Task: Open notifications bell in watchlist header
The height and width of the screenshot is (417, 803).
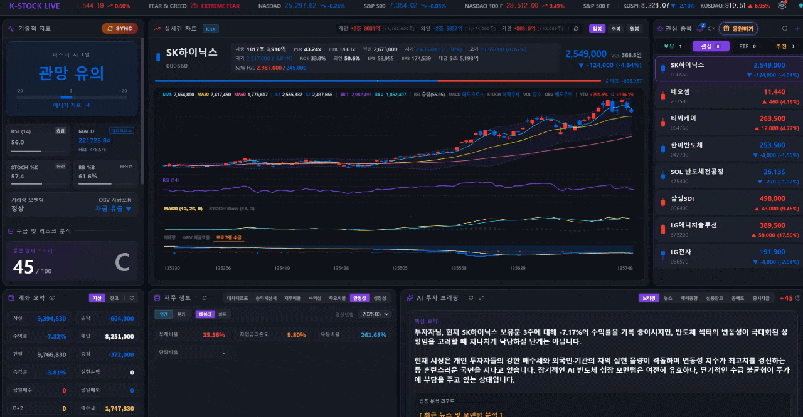Action: tap(698, 28)
